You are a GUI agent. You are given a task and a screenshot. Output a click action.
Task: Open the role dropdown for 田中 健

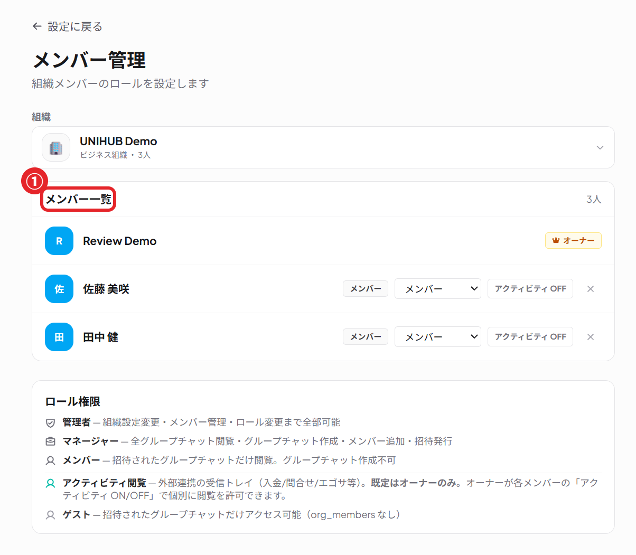click(x=437, y=337)
